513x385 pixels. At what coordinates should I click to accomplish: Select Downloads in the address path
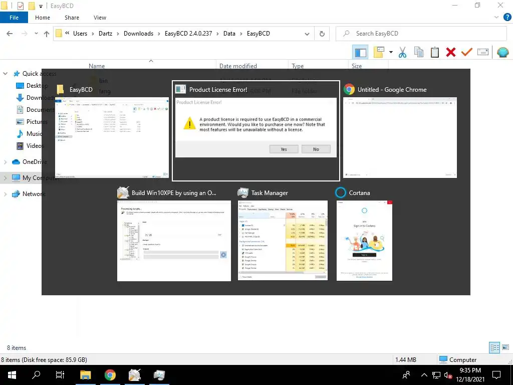pos(138,34)
